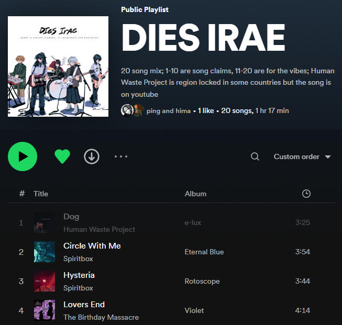Open Spiritbox artist link under Hysteria

(x=78, y=288)
